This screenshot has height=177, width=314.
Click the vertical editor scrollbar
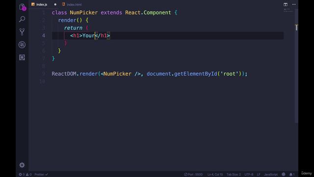[x=296, y=65]
